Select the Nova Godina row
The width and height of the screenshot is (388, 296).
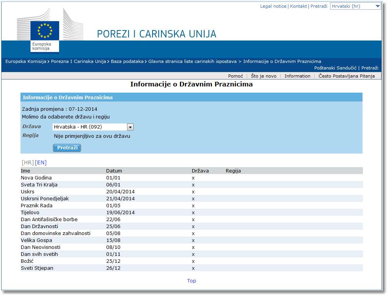[192, 178]
